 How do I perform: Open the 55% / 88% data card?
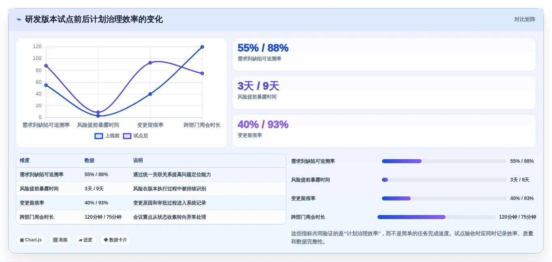384,54
